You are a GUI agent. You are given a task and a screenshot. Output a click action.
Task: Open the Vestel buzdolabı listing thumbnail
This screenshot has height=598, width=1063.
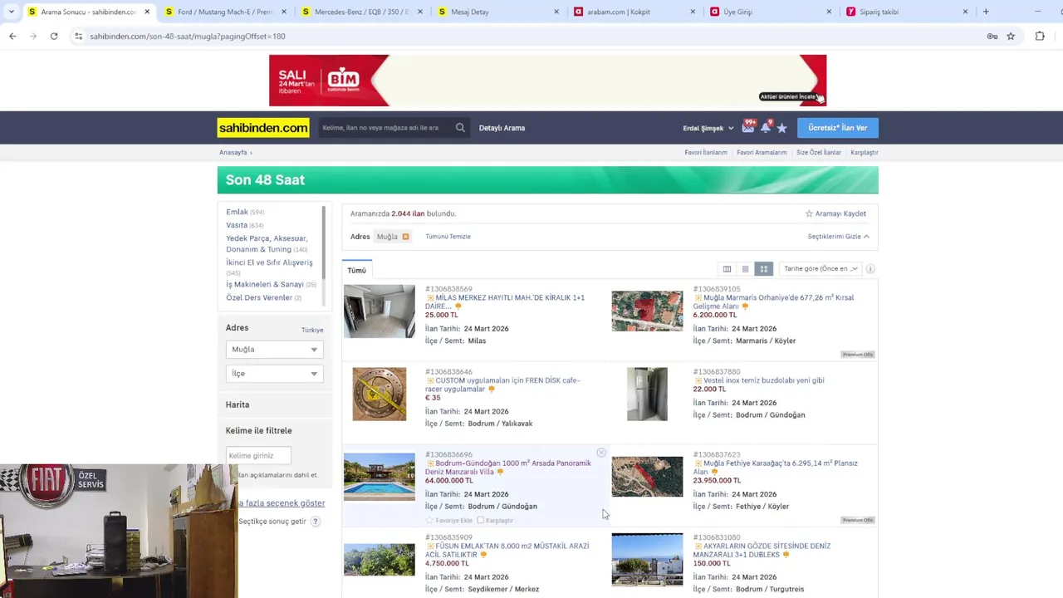coord(647,394)
